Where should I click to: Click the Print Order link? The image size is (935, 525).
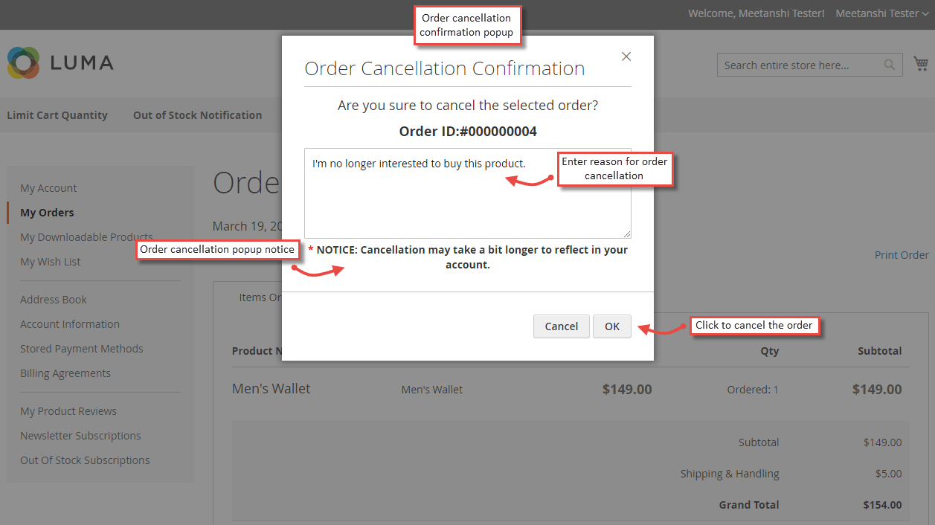pos(901,254)
